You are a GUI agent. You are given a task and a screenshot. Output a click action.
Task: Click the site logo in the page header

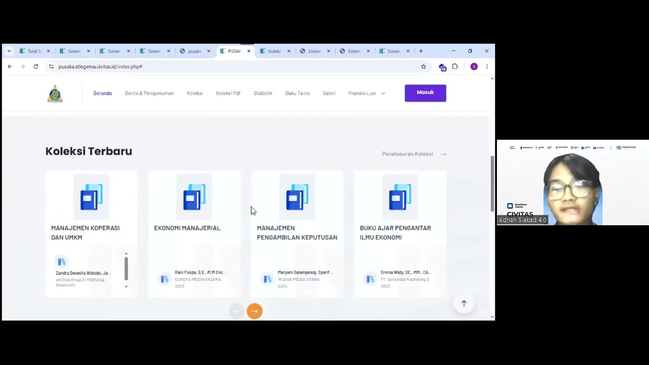tap(55, 94)
